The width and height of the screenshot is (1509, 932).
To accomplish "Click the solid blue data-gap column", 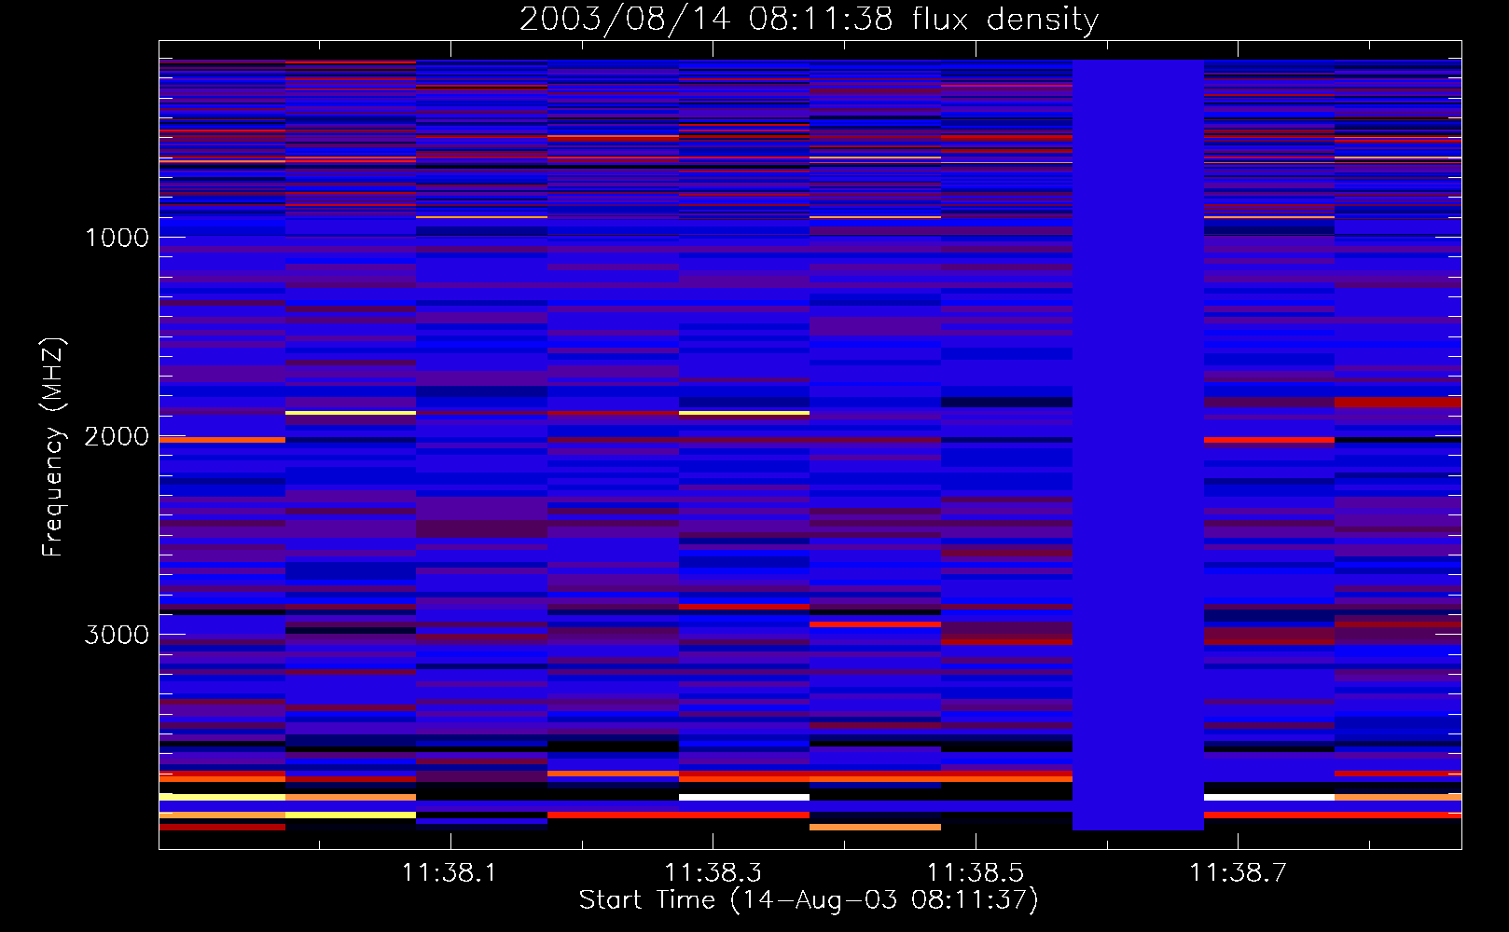I will (1138, 445).
